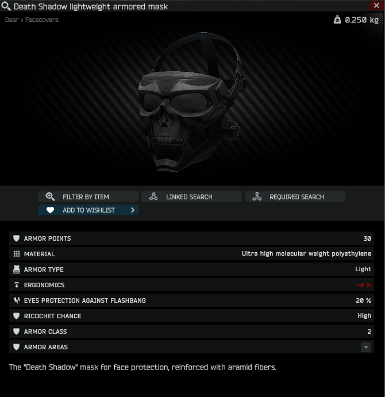Screen dimensions: 385x397
Task: Open the Gear breadcrumb category
Action: click(12, 20)
